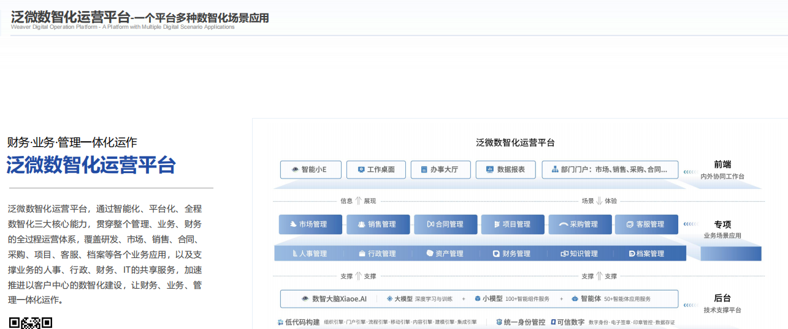Click the 技术支撑平台 caption

722,310
